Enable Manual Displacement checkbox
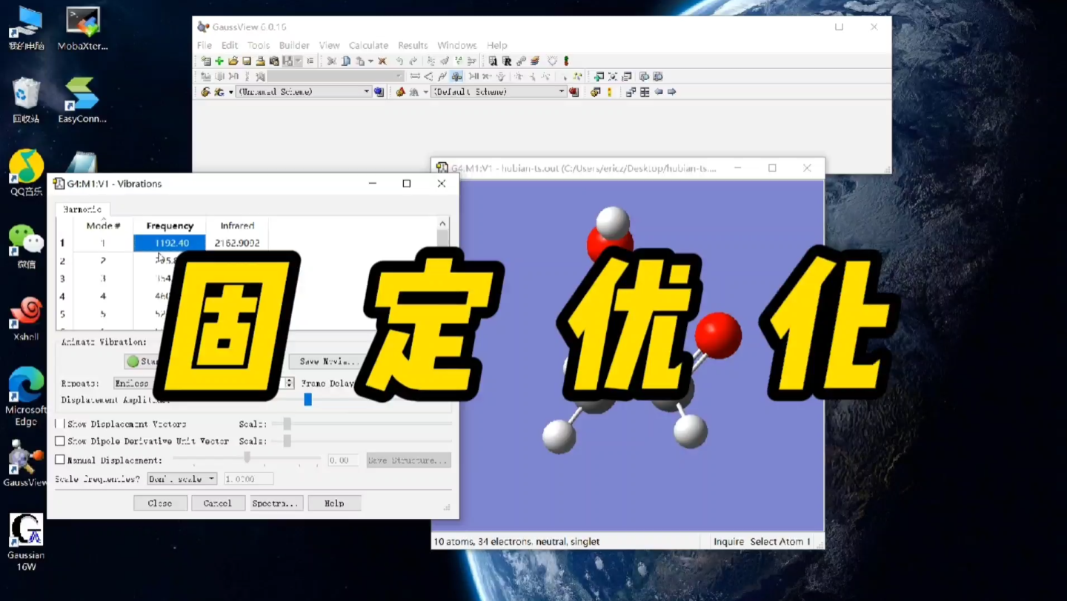The image size is (1067, 601). point(60,460)
